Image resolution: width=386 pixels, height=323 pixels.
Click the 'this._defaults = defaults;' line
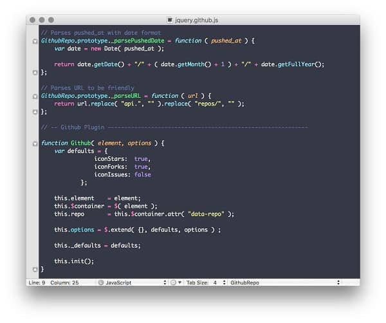point(97,245)
